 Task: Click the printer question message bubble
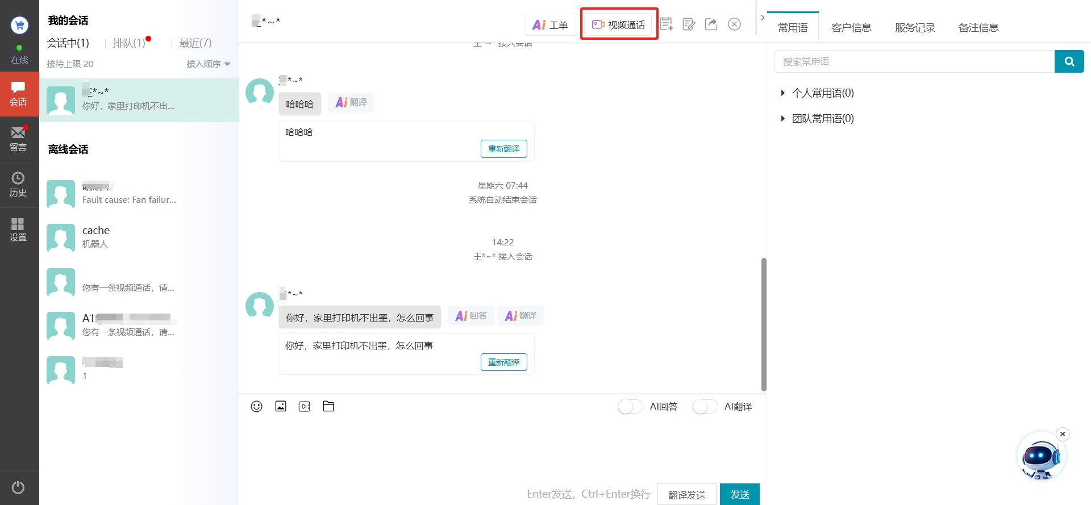pyautogui.click(x=360, y=318)
